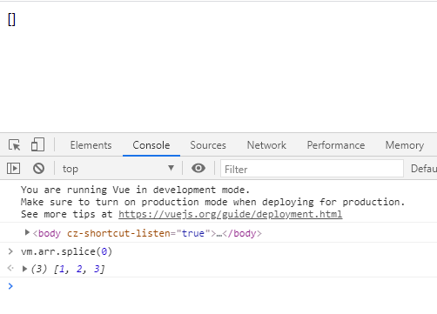Go to the Network tab
The height and width of the screenshot is (314, 437).
coord(266,145)
